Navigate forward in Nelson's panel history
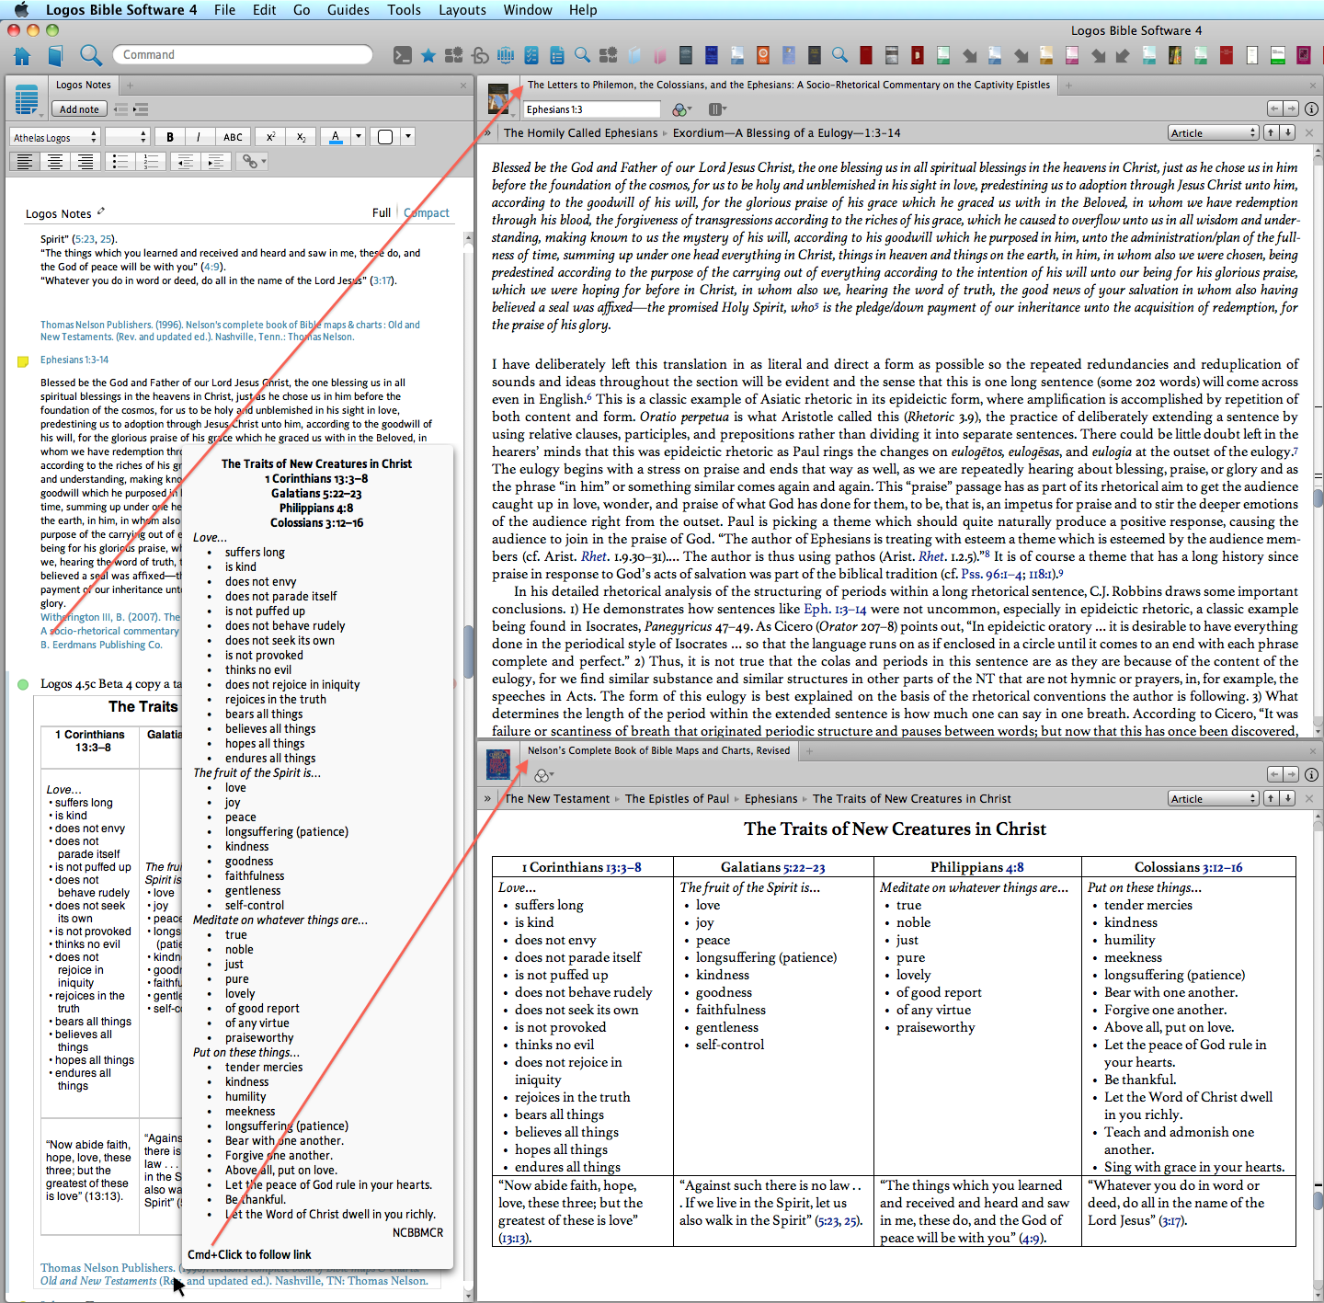Viewport: 1324px width, 1303px height. pyautogui.click(x=1291, y=774)
